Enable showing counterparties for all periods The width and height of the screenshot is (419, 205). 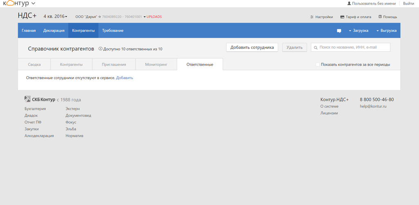318,64
